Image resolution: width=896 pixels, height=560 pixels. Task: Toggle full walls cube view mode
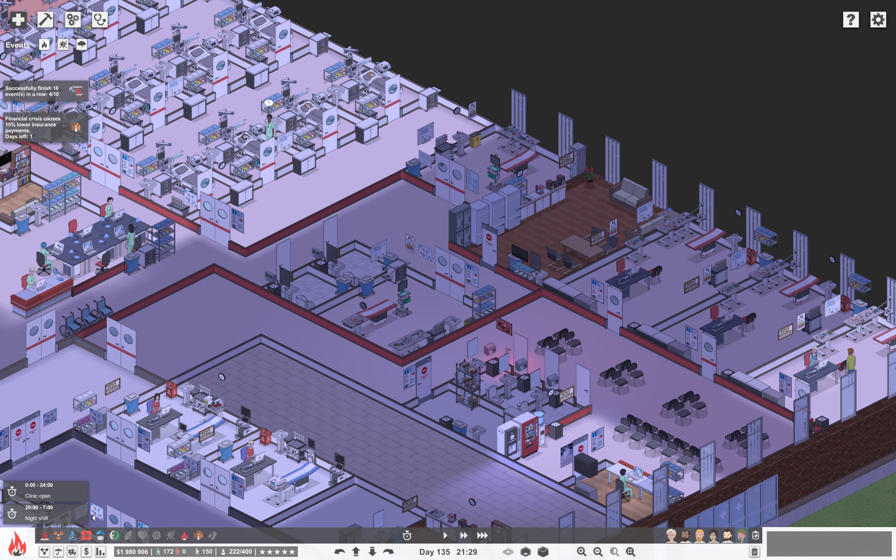[x=543, y=552]
